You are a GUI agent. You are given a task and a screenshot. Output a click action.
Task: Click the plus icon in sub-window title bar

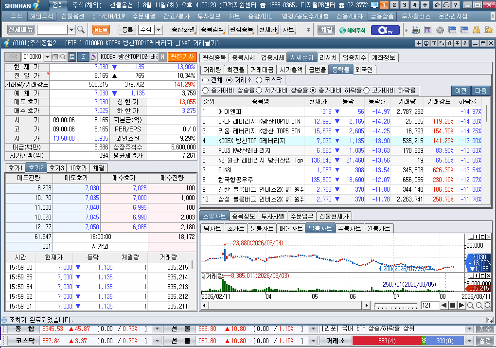click(419, 43)
